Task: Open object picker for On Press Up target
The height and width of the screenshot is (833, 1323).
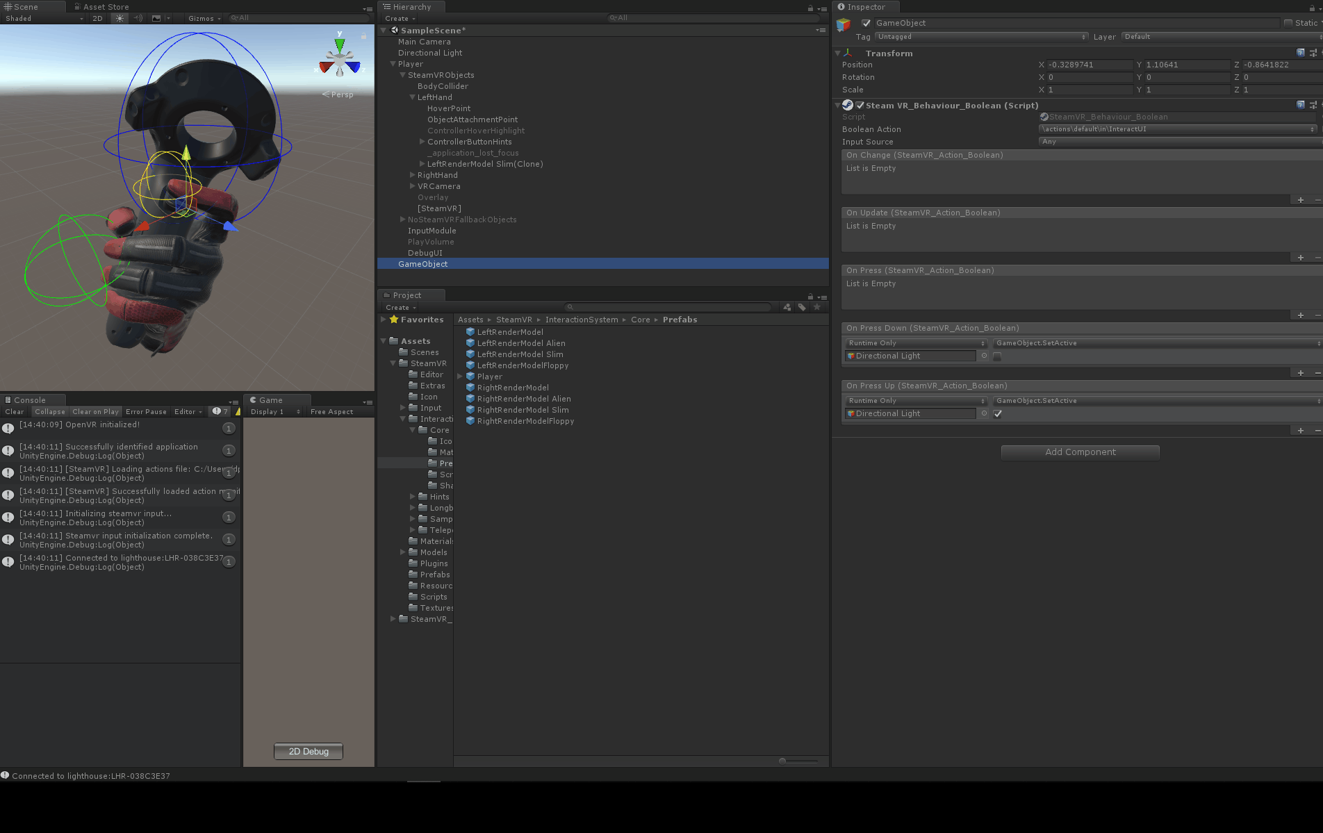Action: tap(984, 413)
